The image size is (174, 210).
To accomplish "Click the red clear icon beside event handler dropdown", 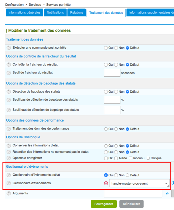I will click(x=106, y=183).
